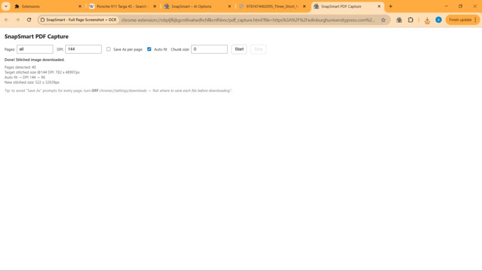Open the tab search dropdown arrow
The height and width of the screenshot is (271, 482).
coord(6,6)
